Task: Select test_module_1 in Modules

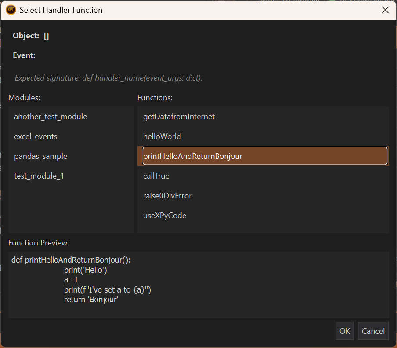Action: [39, 176]
